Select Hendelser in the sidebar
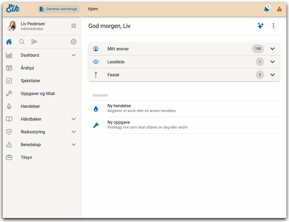 click(30, 106)
